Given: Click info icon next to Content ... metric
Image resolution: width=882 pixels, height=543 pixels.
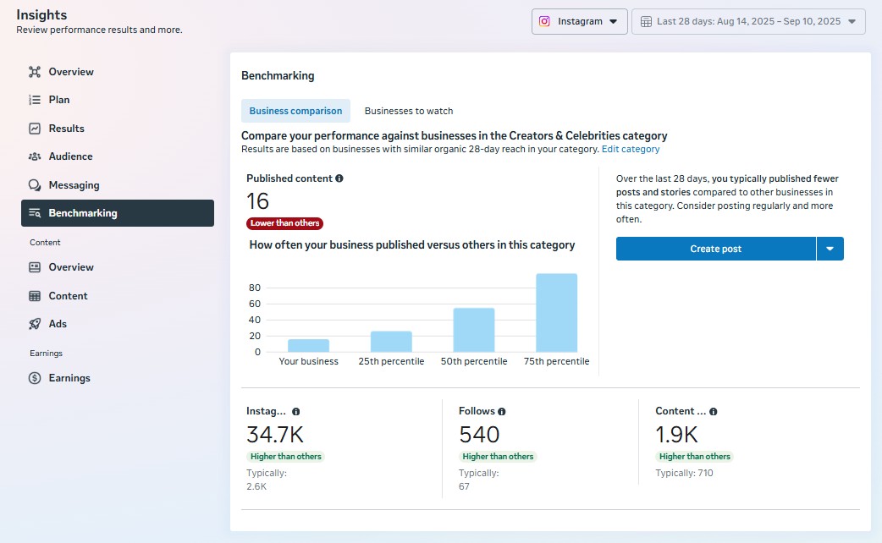Looking at the screenshot, I should [714, 411].
